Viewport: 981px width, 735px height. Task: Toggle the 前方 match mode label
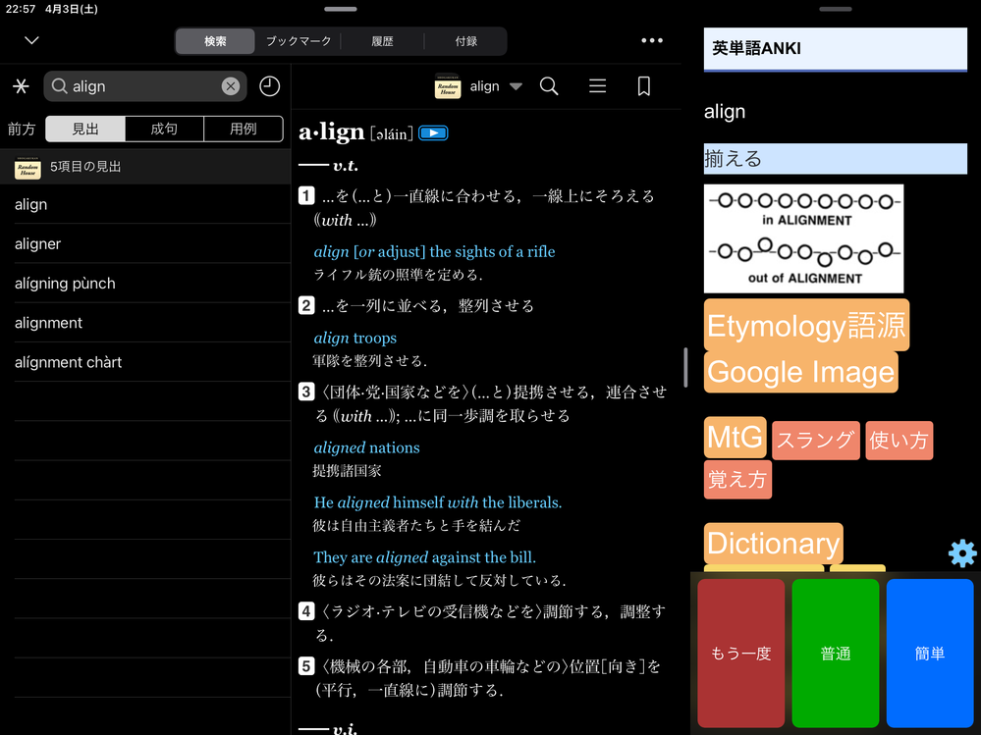pos(22,129)
